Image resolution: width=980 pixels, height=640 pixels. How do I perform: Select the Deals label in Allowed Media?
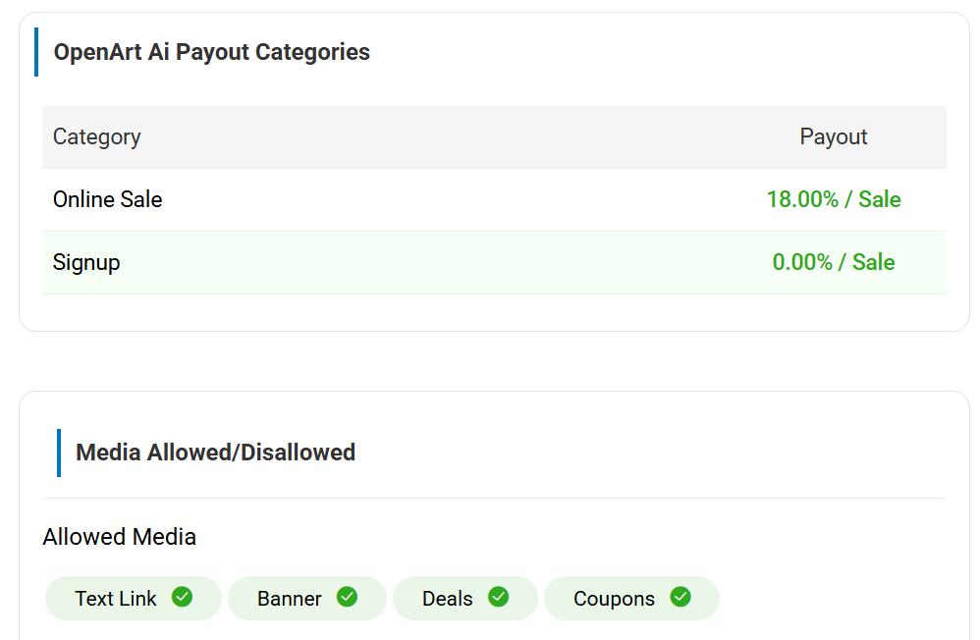click(448, 599)
